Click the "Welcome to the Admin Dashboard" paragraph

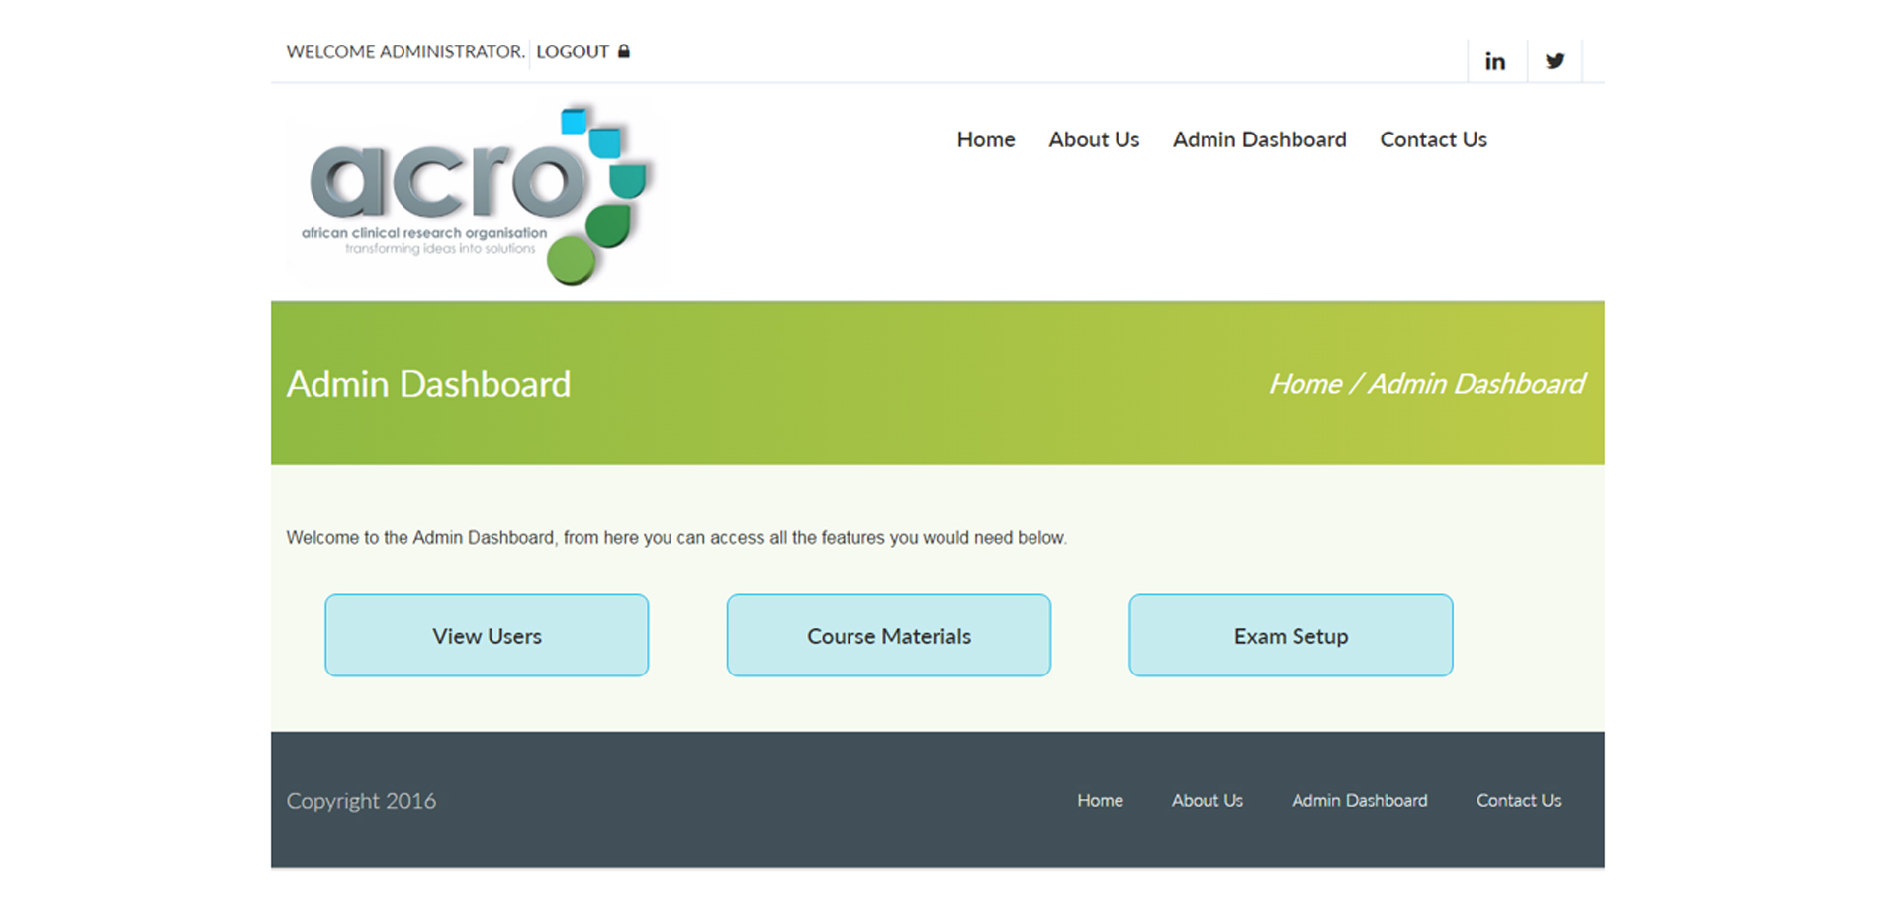[676, 538]
